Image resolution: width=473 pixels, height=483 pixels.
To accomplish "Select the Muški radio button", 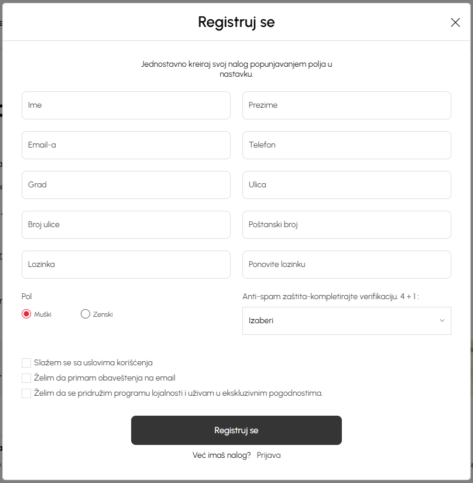I will pos(26,314).
